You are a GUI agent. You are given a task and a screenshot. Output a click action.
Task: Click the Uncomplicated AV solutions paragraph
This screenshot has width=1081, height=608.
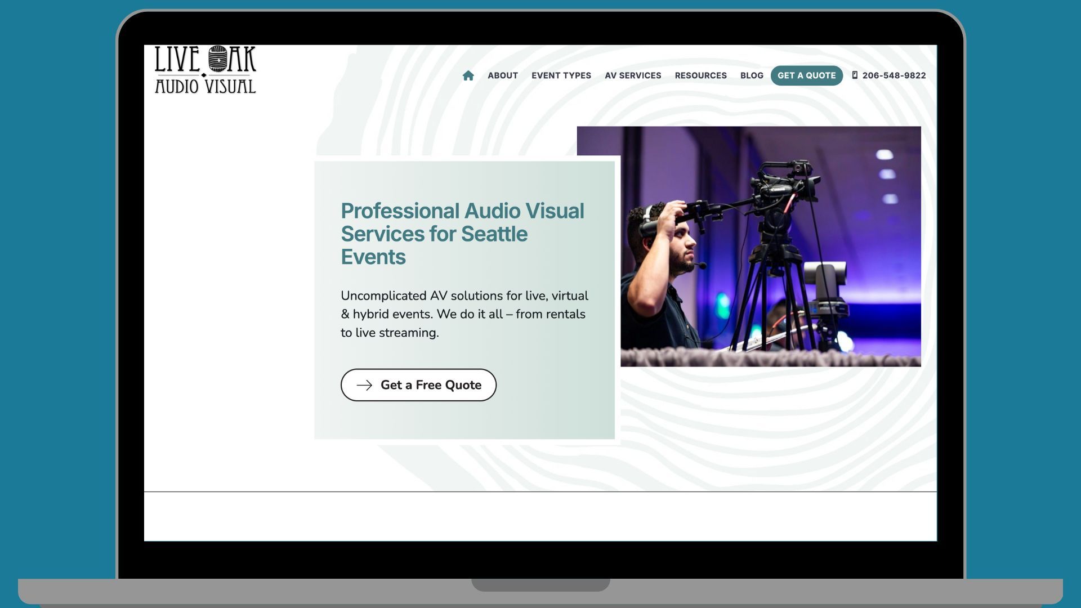pyautogui.click(x=464, y=314)
